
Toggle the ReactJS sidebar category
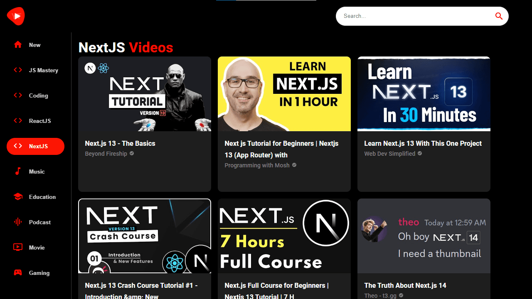(x=35, y=121)
